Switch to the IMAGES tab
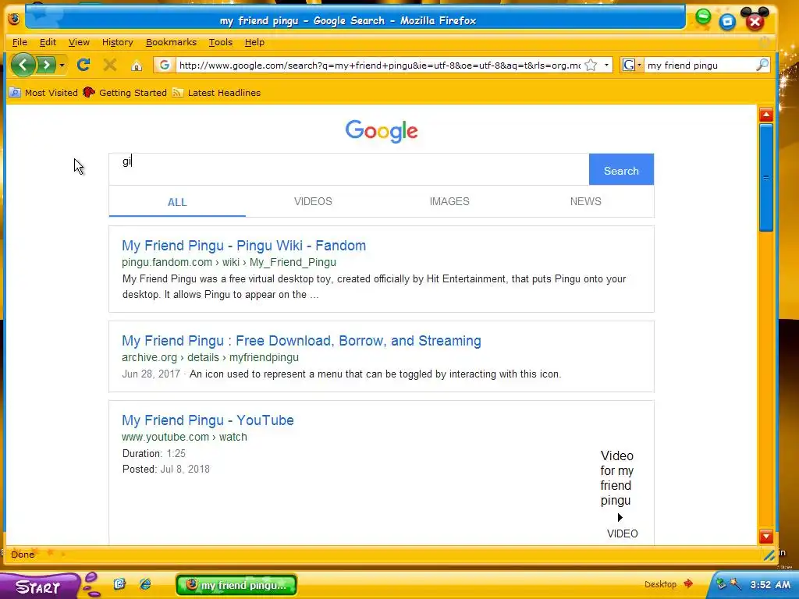 coord(449,202)
